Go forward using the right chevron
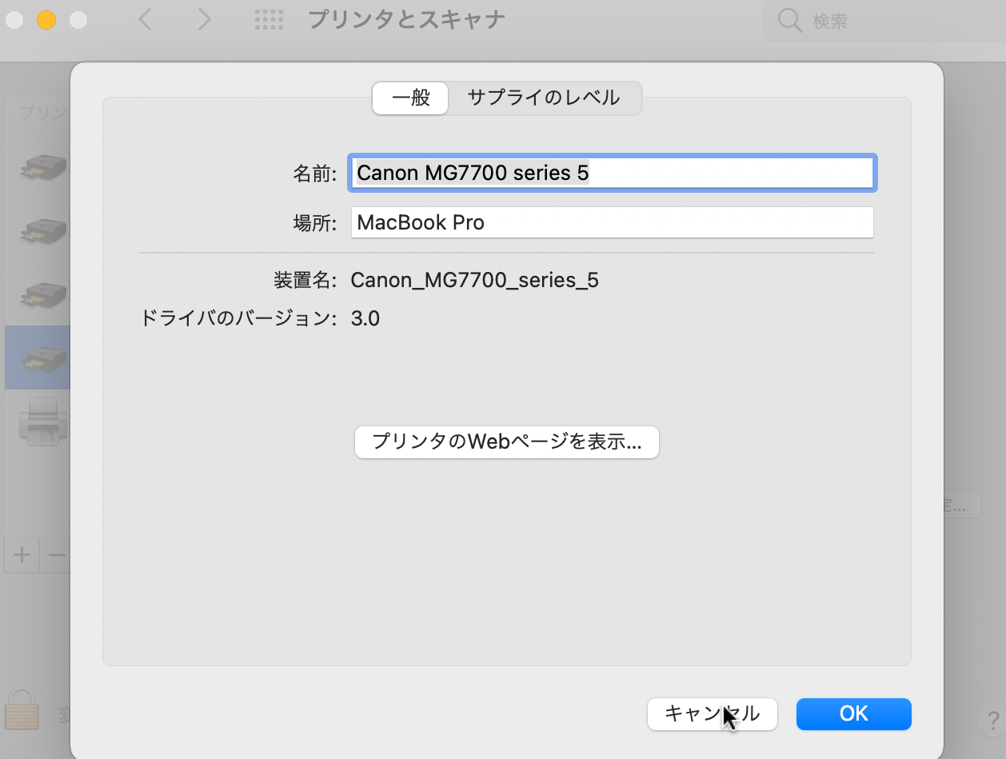1006x759 pixels. coord(204,20)
